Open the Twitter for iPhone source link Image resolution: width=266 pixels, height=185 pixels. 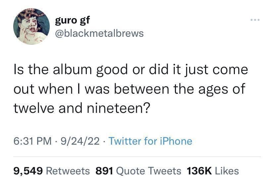150,141
